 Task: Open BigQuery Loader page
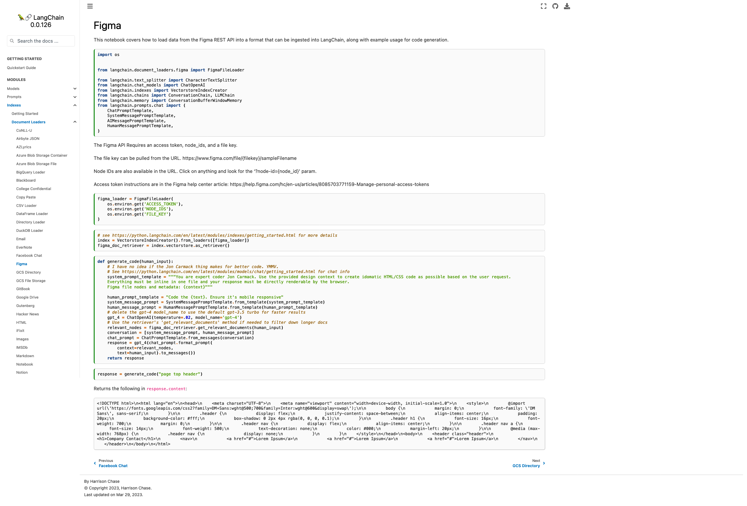point(31,172)
